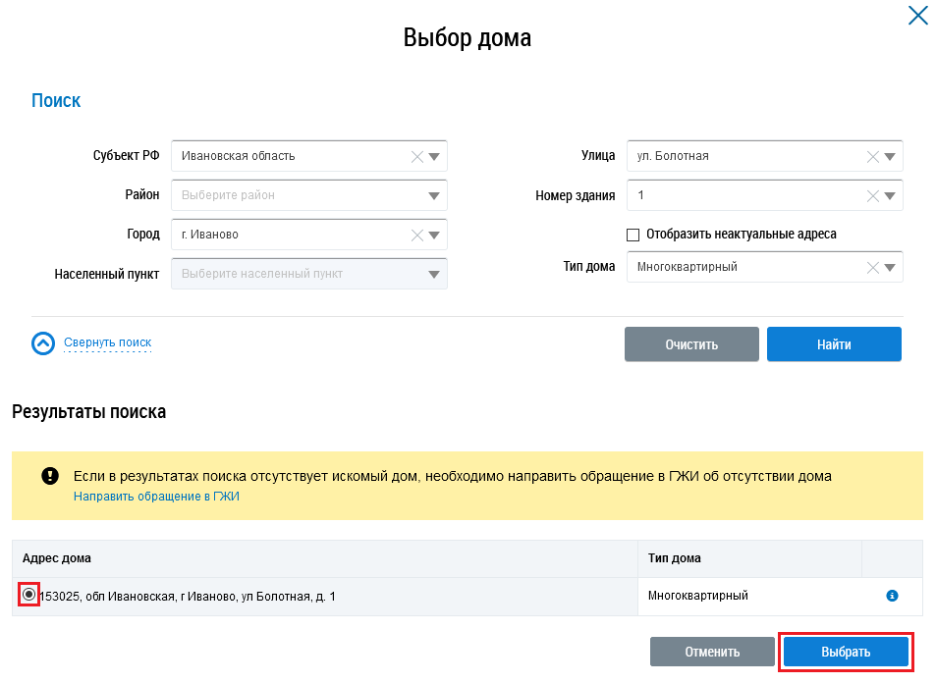Click the info icon in the result row

pos(892,596)
